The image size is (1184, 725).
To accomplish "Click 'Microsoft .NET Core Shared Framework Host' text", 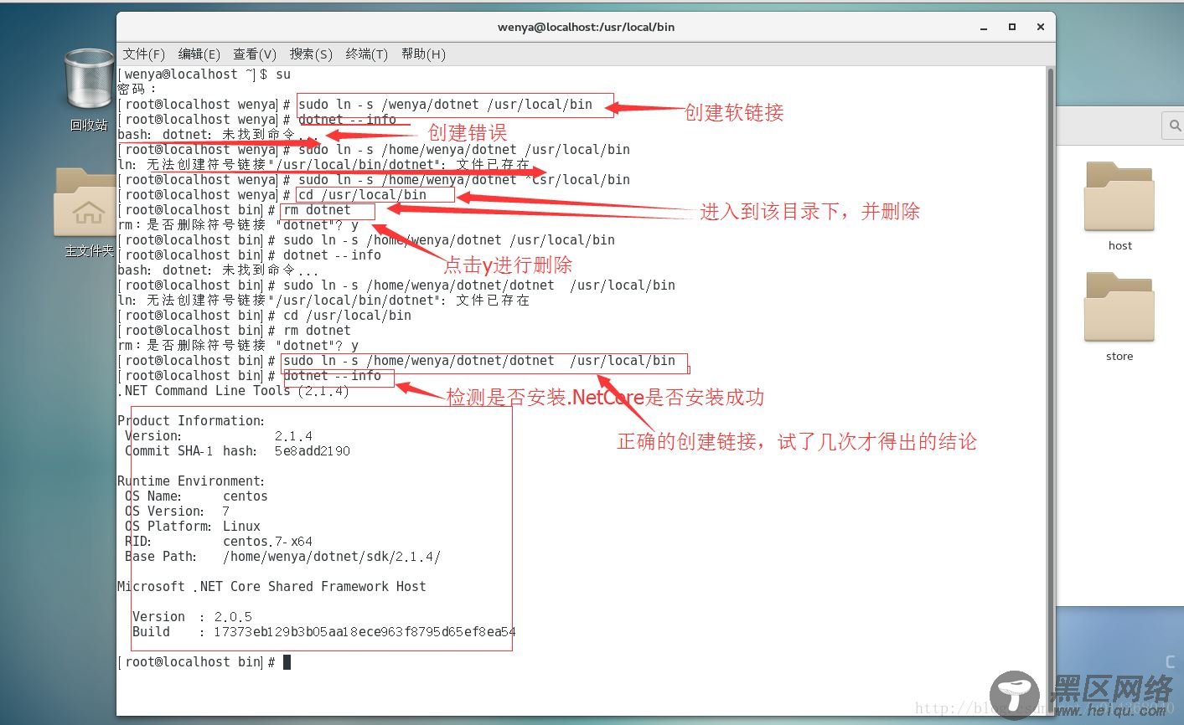I will tap(271, 587).
